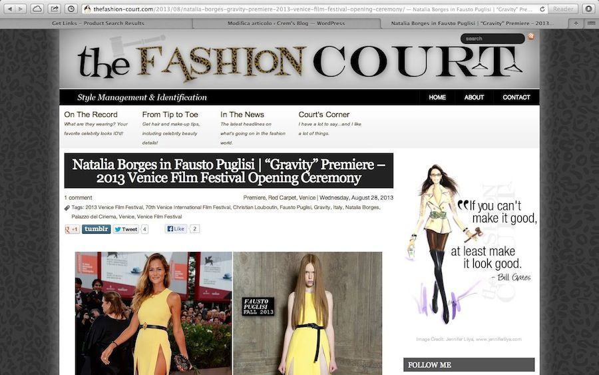
Task: Click the Christian Louboutin tag
Action: tap(255, 207)
